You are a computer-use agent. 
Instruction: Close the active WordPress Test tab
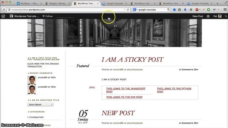point(98,3)
